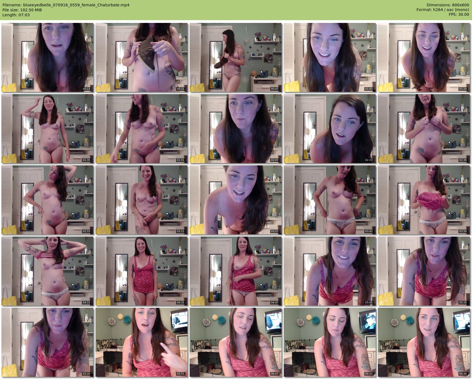Open the thumbnail stamped 01:51

click(x=142, y=129)
